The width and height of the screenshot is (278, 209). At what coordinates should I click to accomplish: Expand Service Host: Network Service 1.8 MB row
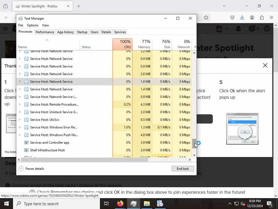[x=20, y=82]
